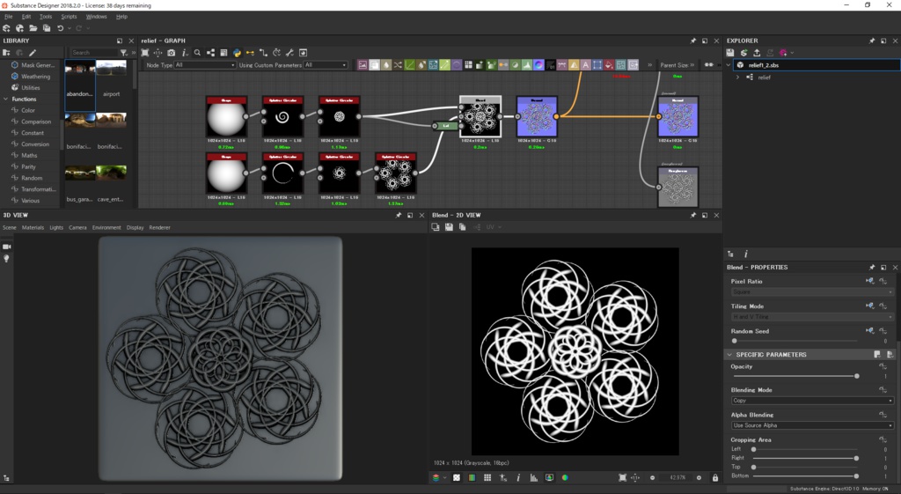Open the graph search magnifier tool
Image resolution: width=901 pixels, height=494 pixels.
click(198, 52)
